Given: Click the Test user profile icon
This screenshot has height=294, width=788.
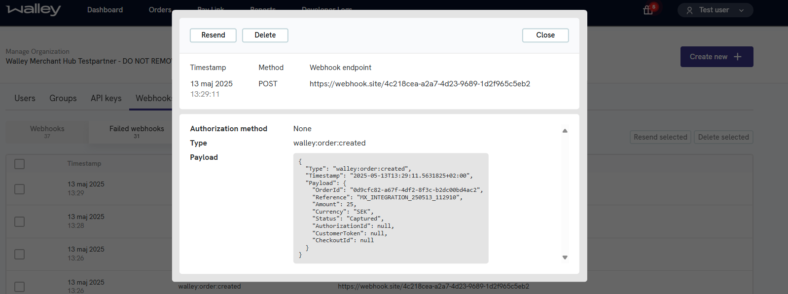Looking at the screenshot, I should coord(689,10).
